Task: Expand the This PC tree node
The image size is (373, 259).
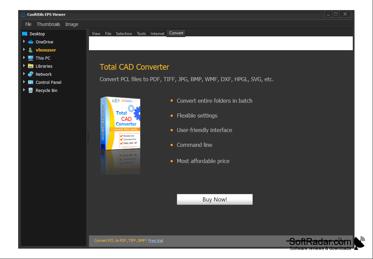Action: tap(24, 58)
